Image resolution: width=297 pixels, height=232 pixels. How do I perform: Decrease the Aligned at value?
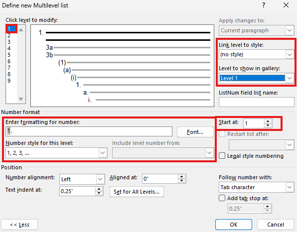click(182, 181)
